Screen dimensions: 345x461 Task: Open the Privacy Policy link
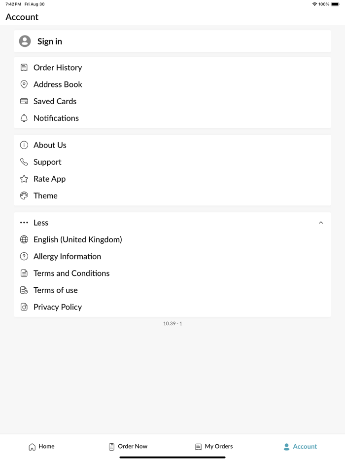coord(58,307)
